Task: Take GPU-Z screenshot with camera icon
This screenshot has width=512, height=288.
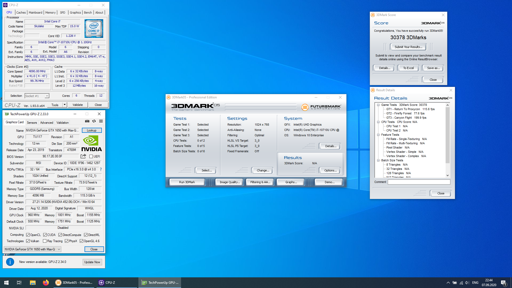Action: pos(87,121)
